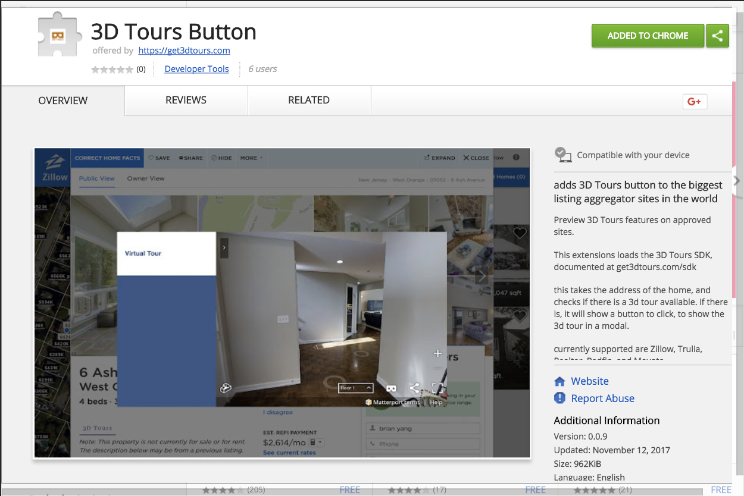
Task: Click the ADDED TO CHROME button
Action: pyautogui.click(x=648, y=36)
